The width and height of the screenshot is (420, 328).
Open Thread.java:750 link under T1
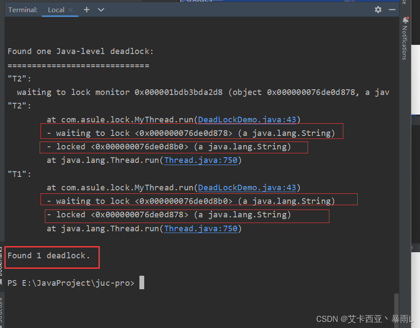pos(200,228)
